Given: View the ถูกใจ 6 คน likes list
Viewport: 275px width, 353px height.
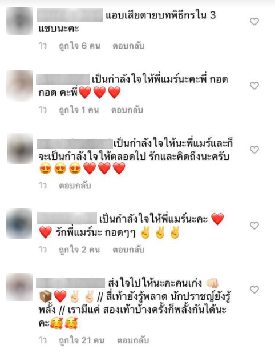Looking at the screenshot, I should coord(79,46).
